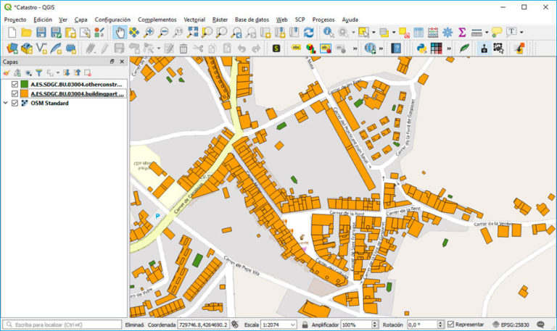557x331 pixels.
Task: Click Pan Map to Selection icon
Action: tap(134, 33)
